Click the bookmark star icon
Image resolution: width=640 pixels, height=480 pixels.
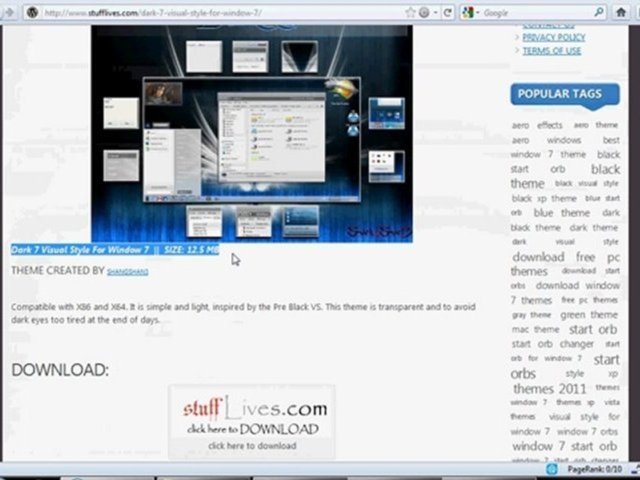tap(410, 12)
